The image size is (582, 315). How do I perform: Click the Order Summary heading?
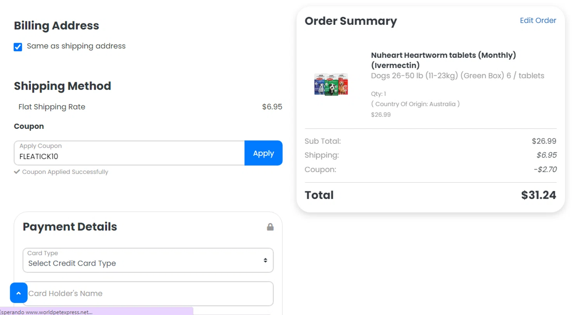[351, 21]
